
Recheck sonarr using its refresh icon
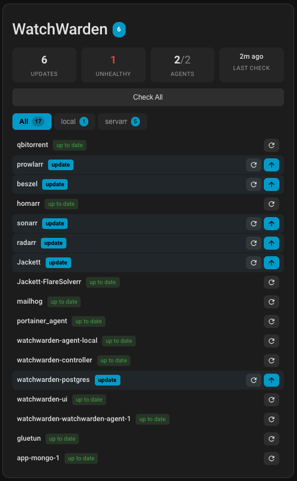254,224
